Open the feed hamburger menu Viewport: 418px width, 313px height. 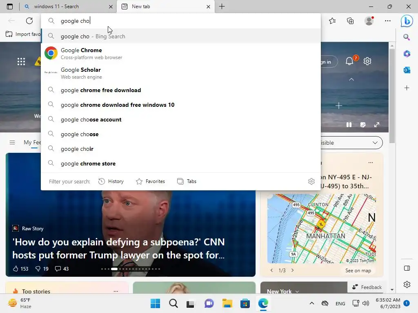click(x=12, y=142)
